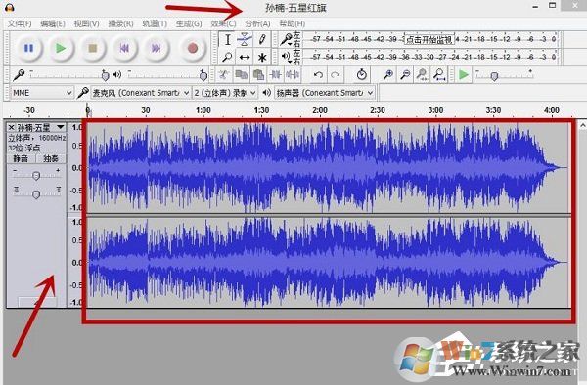Click the track gain slider knob
This screenshot has height=385, width=587.
(36, 176)
